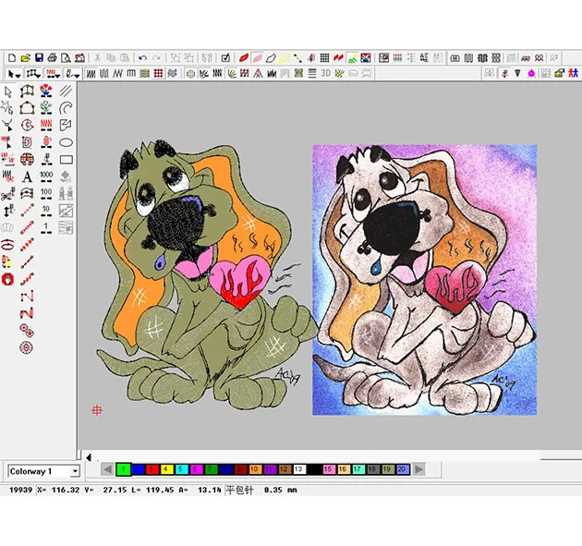Image resolution: width=582 pixels, height=546 pixels.
Task: Pick white color swatch number 13
Action: 298,470
